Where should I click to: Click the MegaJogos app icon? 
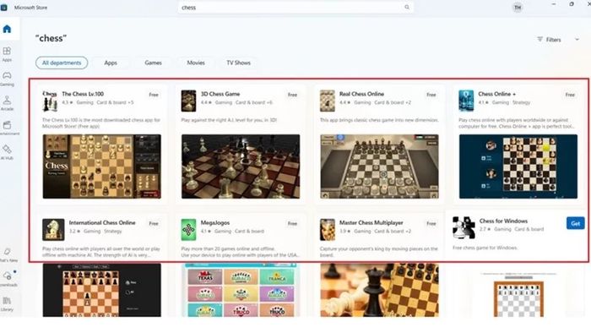[188, 230]
